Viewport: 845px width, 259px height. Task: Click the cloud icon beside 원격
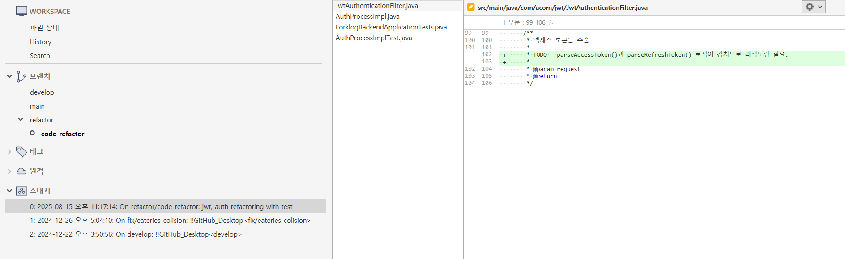click(x=21, y=171)
